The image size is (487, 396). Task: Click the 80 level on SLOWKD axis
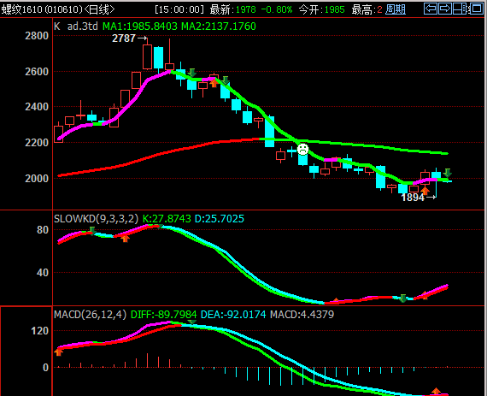(x=43, y=230)
